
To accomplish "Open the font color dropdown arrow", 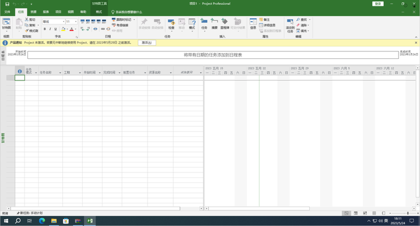I will [x=75, y=30].
